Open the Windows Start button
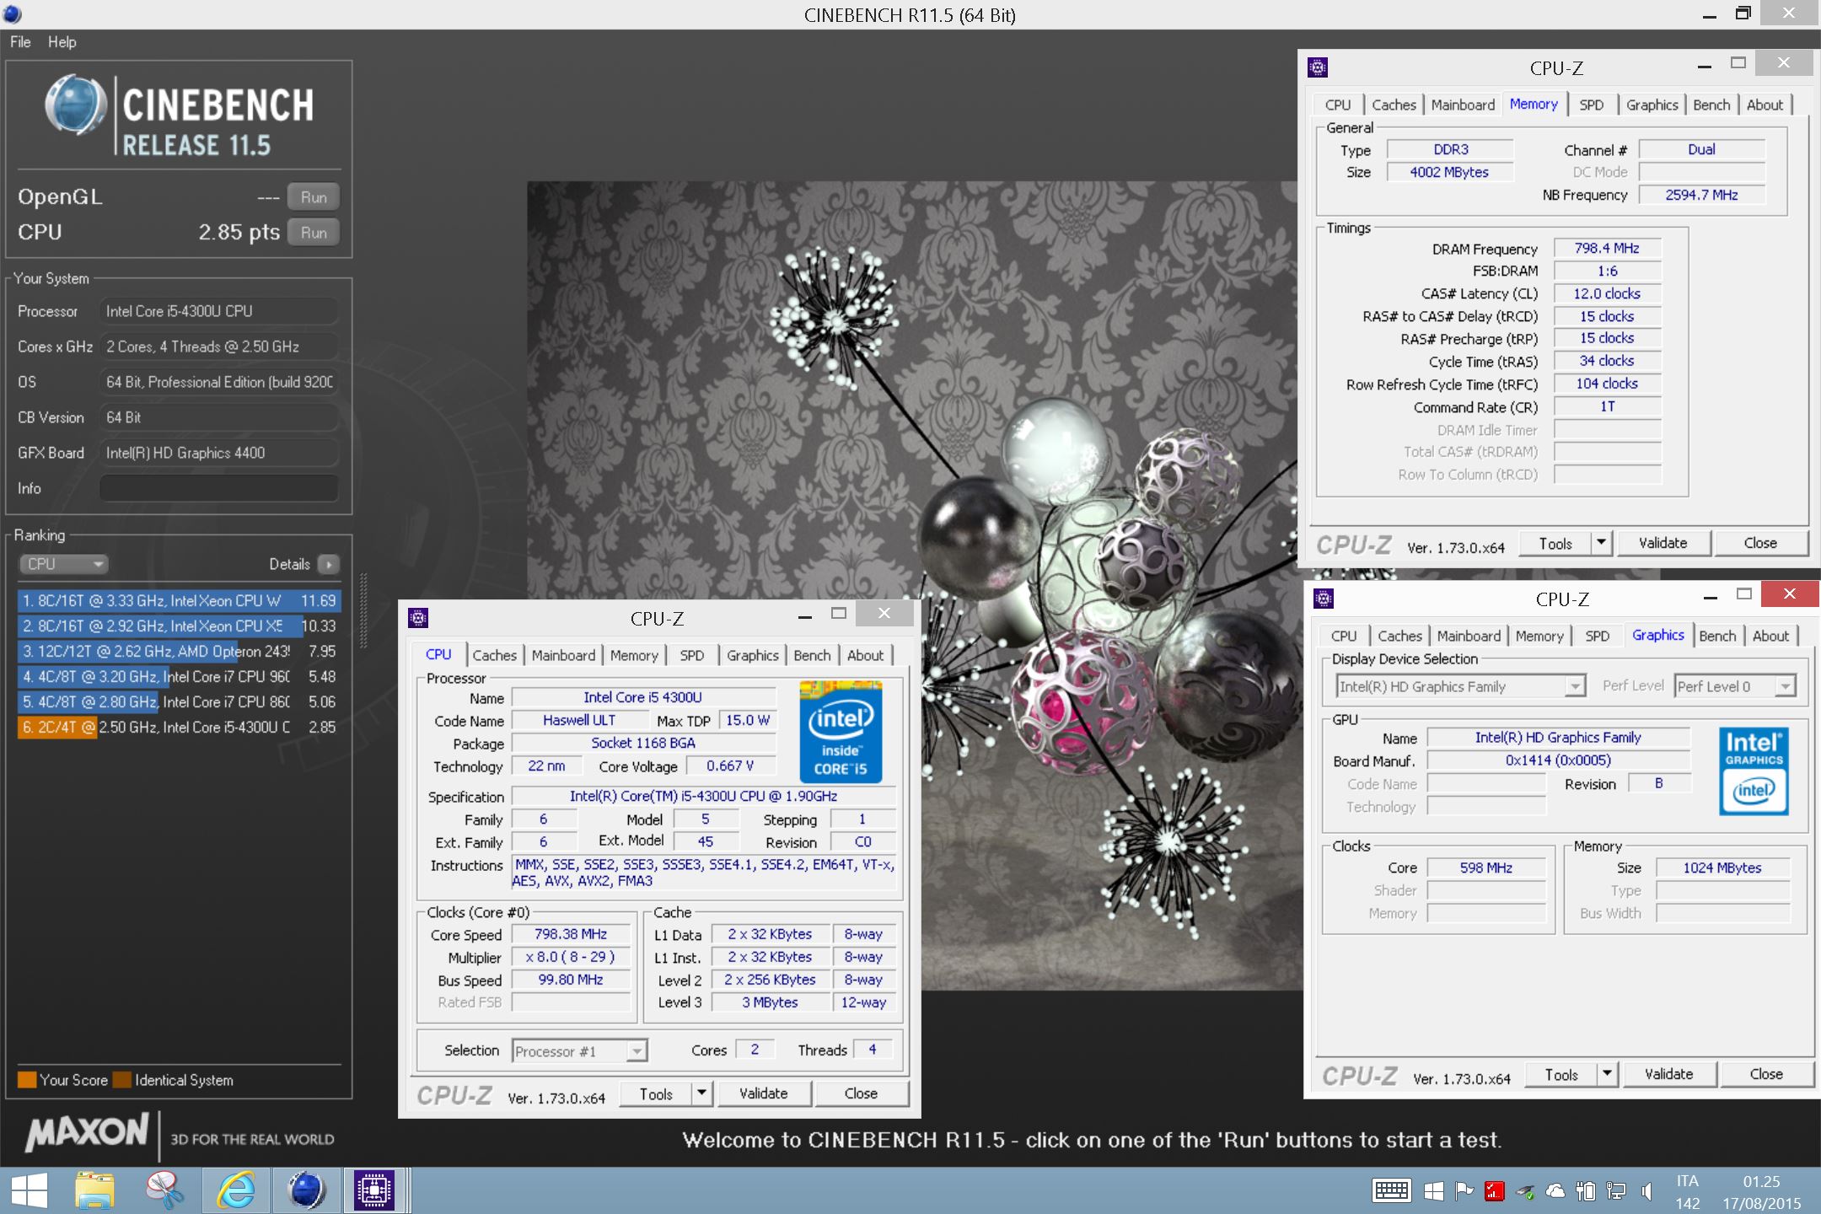 (29, 1190)
